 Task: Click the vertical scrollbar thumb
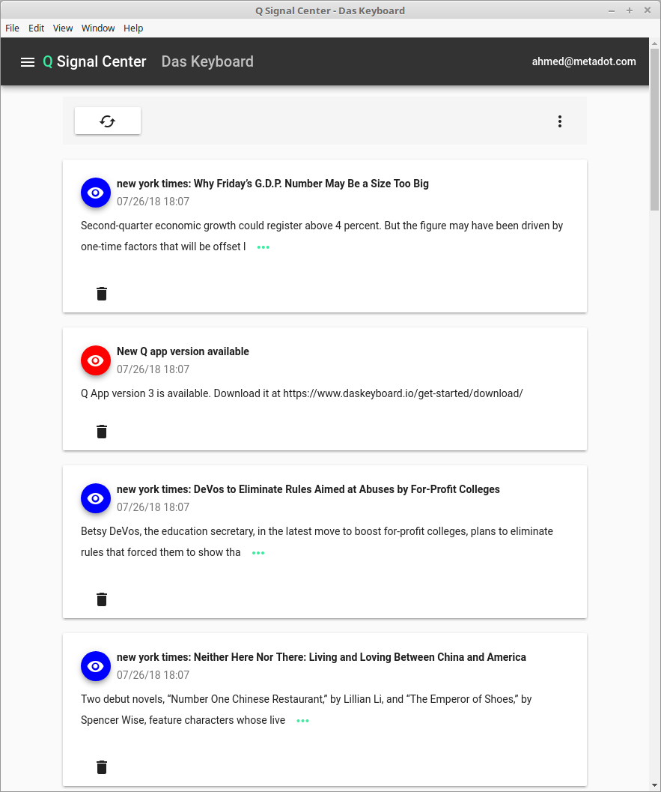[x=654, y=129]
